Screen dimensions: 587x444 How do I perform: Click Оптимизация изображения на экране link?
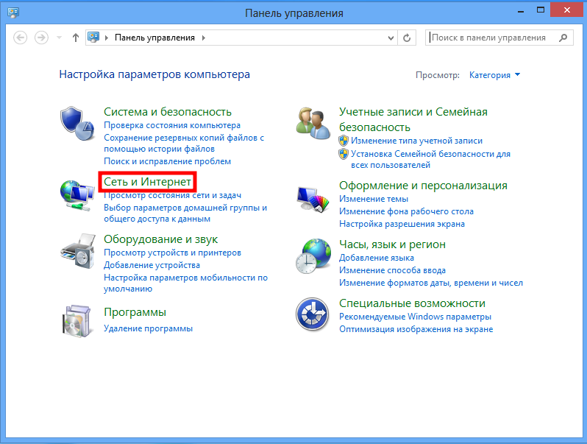click(416, 329)
